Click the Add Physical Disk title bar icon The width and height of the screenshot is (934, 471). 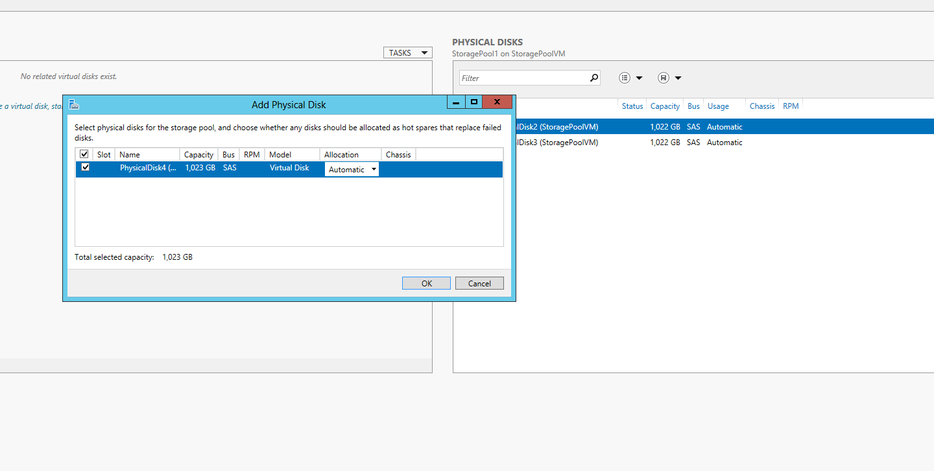(x=74, y=104)
